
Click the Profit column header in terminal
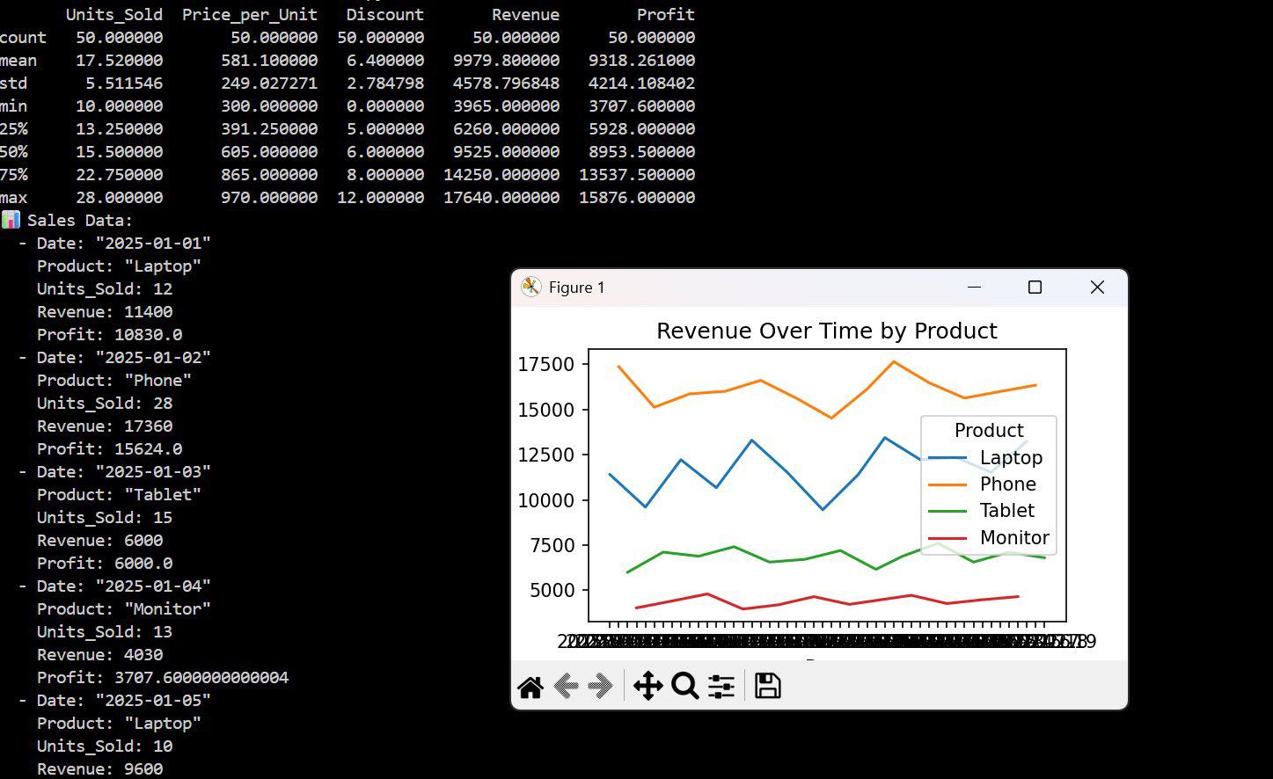666,15
